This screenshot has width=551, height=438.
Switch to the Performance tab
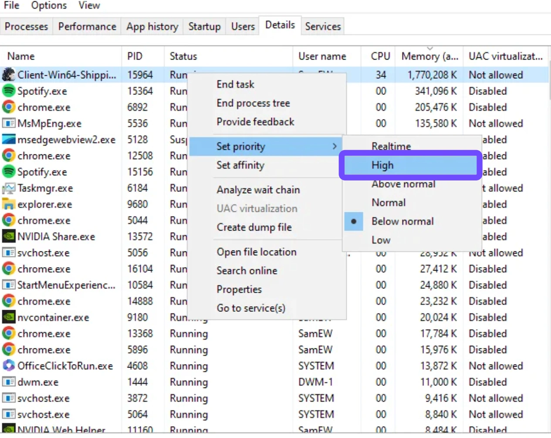[87, 27]
